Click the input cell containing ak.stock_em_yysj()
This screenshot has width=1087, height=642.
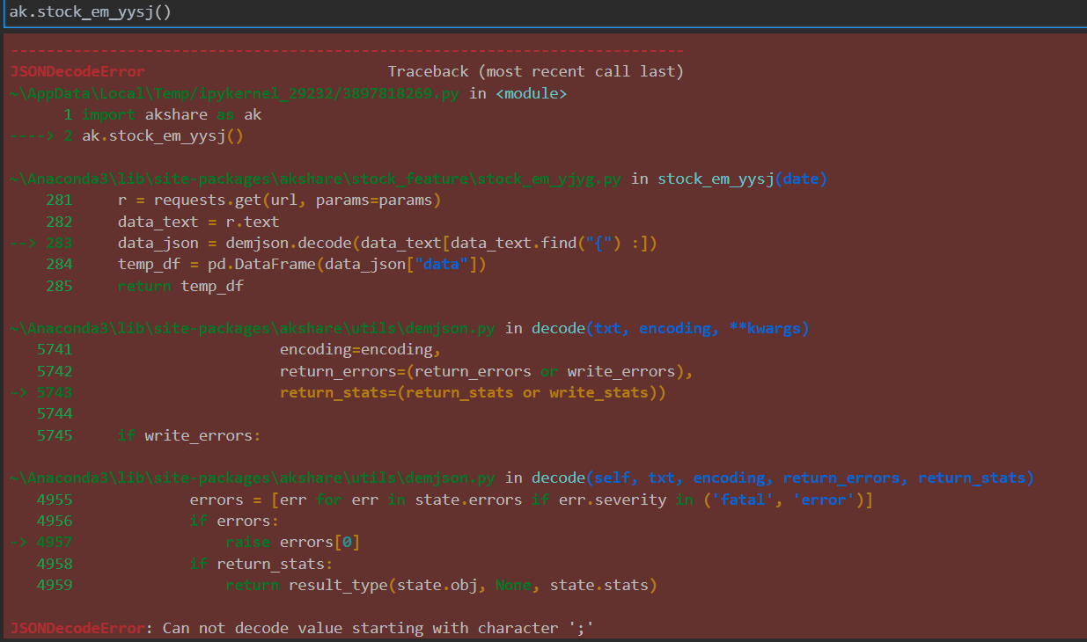[543, 13]
